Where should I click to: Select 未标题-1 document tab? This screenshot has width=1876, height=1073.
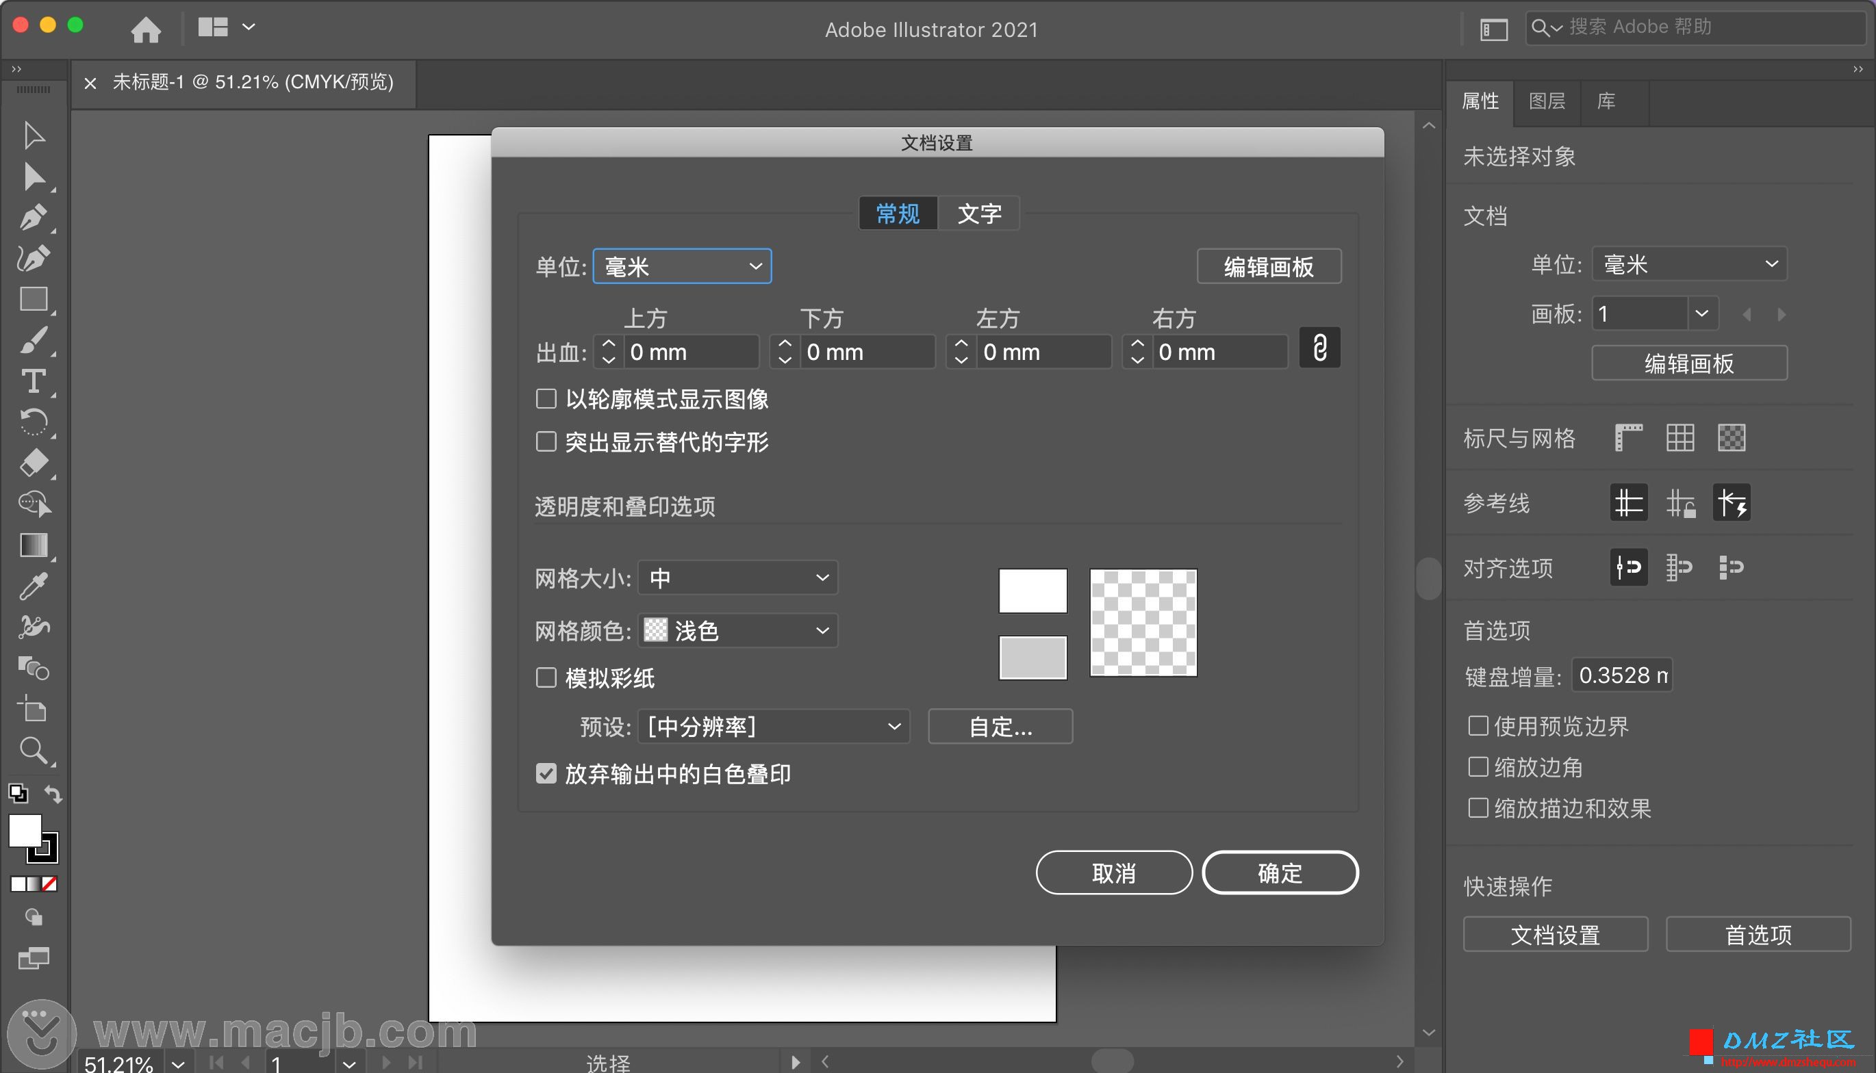[x=253, y=82]
